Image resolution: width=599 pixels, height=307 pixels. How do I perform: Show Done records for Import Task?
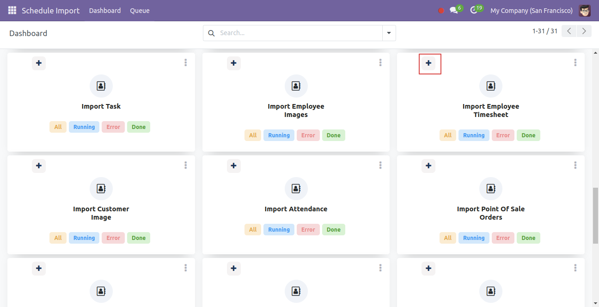tap(139, 127)
